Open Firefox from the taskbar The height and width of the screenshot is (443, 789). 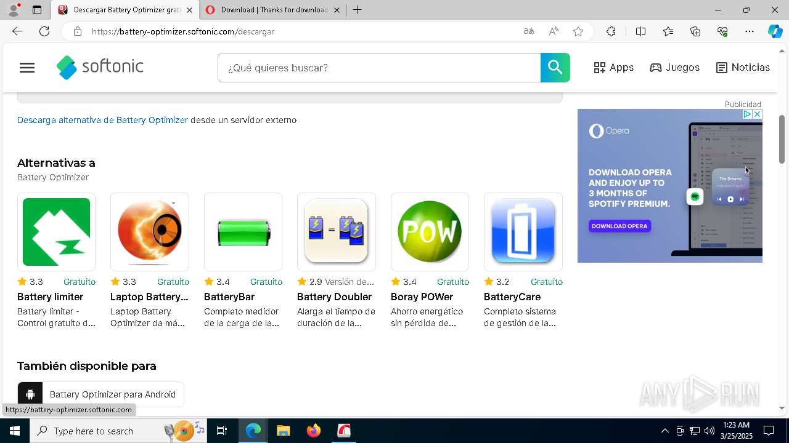(314, 431)
